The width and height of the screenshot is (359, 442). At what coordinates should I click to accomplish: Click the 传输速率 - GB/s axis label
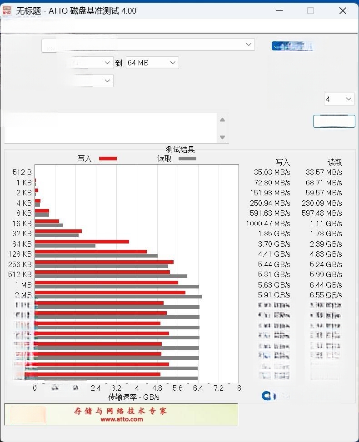click(x=134, y=397)
